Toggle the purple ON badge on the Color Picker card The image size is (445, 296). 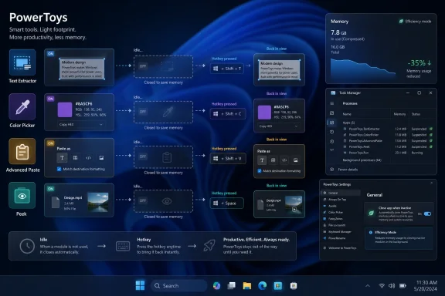(50, 99)
